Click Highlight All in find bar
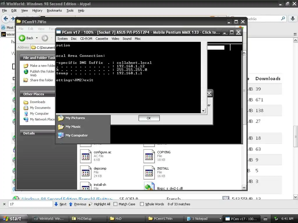 (100, 204)
